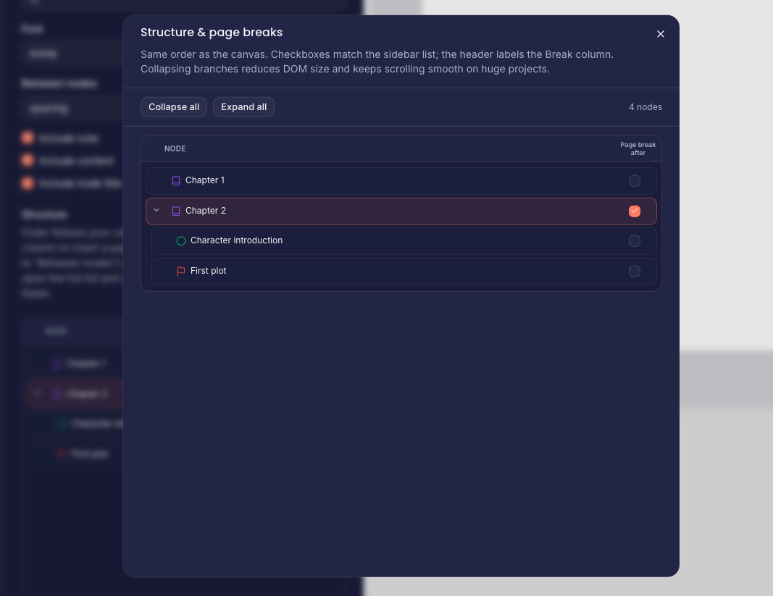Select the Character introduction node label
This screenshot has height=596, width=773.
236,240
